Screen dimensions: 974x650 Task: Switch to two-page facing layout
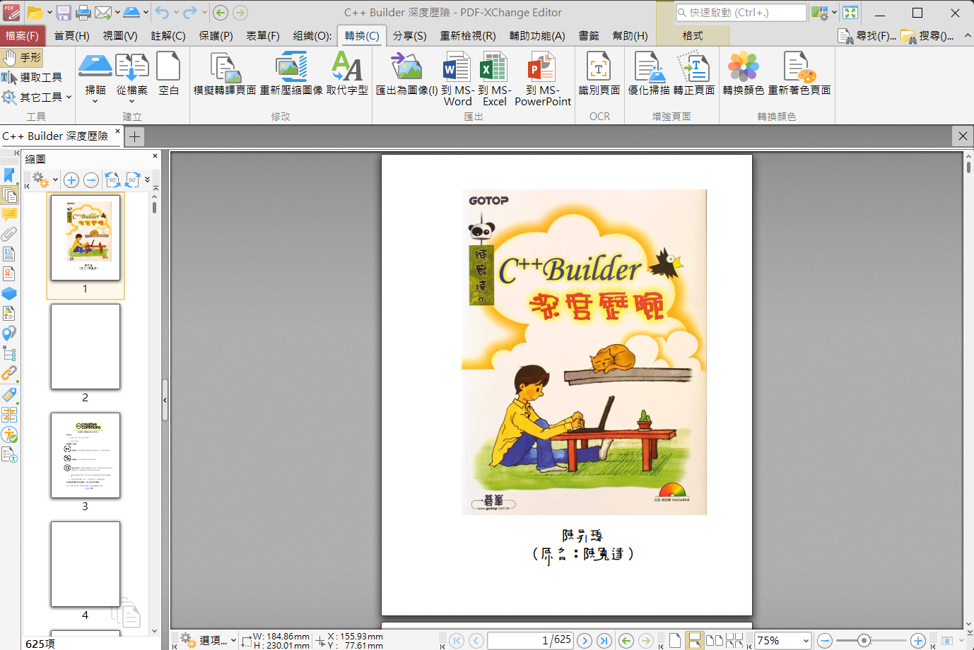tap(715, 641)
